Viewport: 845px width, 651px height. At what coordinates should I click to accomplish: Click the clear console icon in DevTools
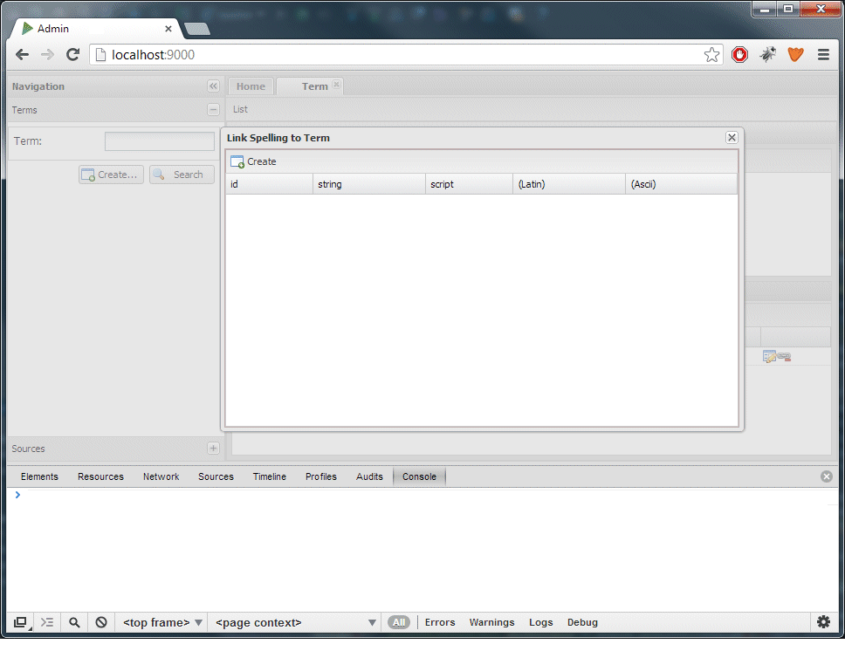[100, 622]
